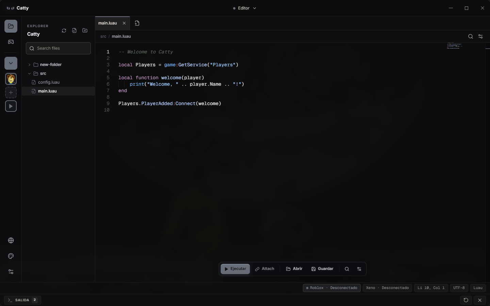This screenshot has width=490, height=306.
Task: Open the game controller sidebar panel
Action: click(11, 42)
